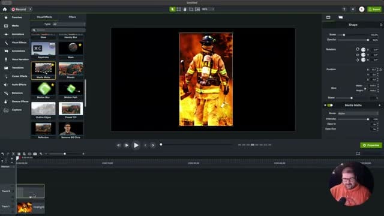
Task: Select the Keystroke effect thumbnail
Action: [x=43, y=49]
